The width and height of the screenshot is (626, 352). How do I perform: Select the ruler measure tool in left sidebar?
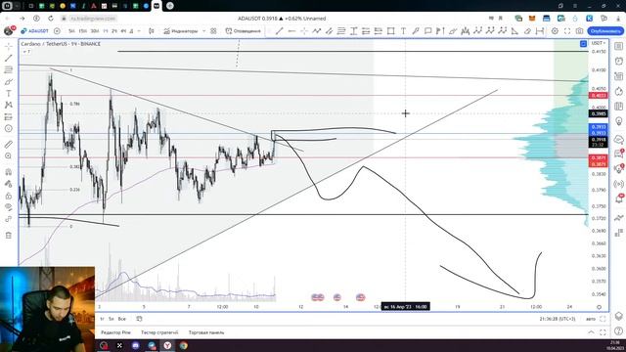click(x=9, y=144)
